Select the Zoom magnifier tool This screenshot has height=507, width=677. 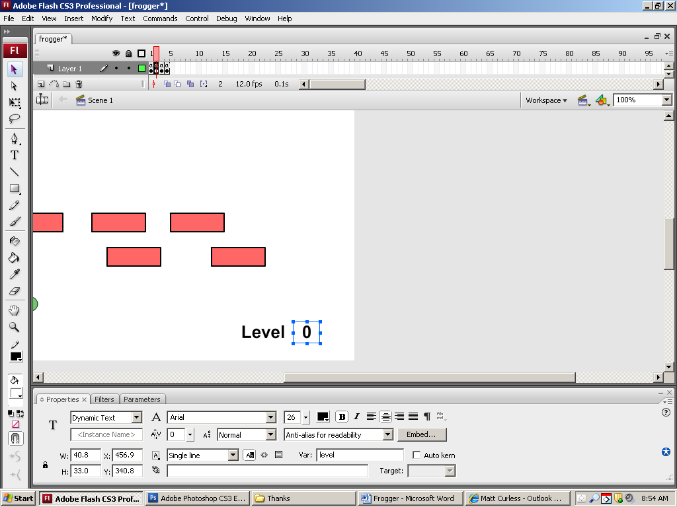pyautogui.click(x=14, y=327)
